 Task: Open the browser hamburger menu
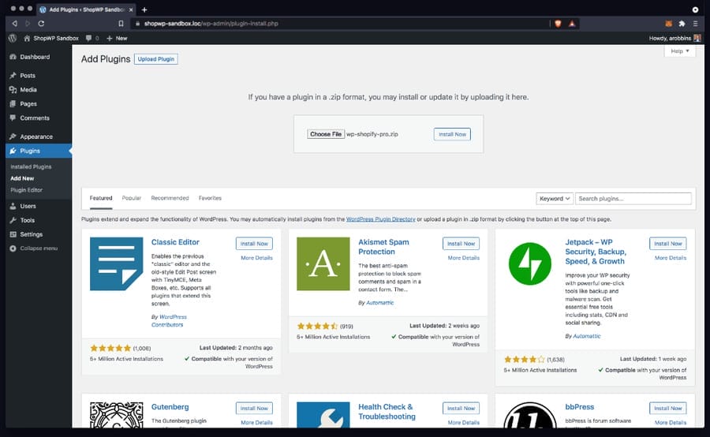[x=696, y=24]
